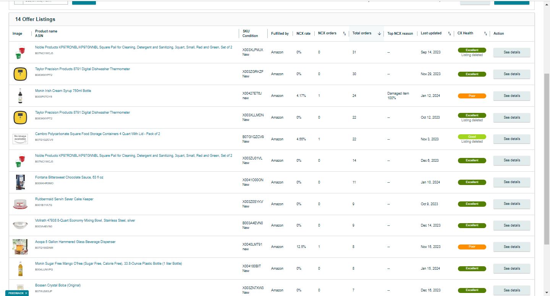Screen dimensions: 550x296
Task: Open the Feedback panel
Action: [16, 293]
